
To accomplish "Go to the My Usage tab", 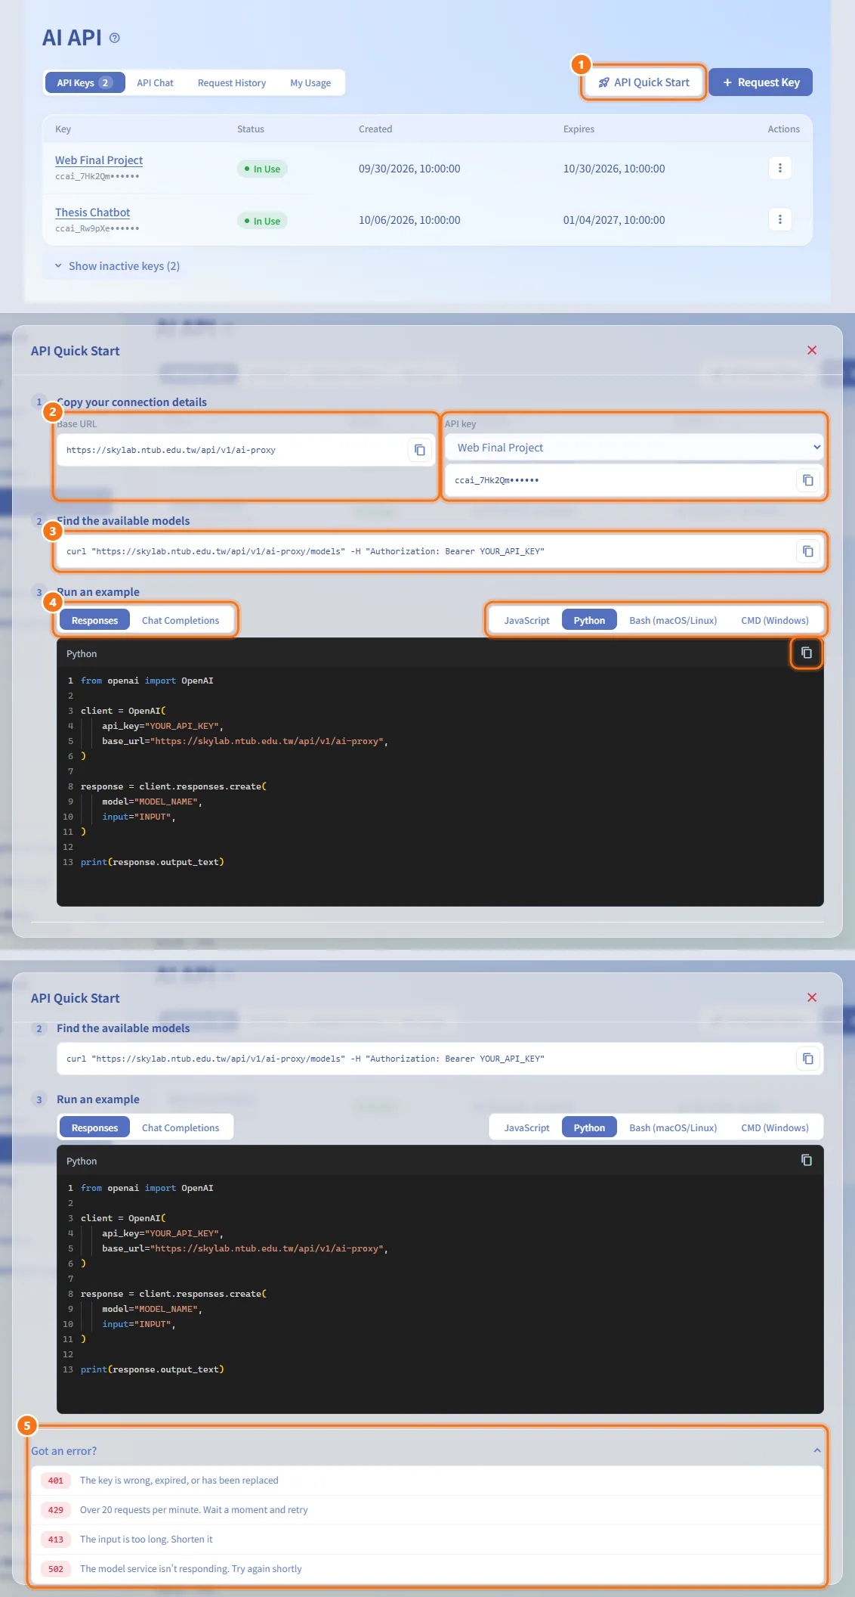I will [x=310, y=83].
